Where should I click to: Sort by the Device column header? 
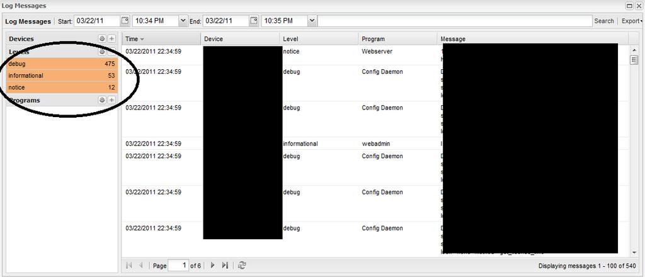240,39
